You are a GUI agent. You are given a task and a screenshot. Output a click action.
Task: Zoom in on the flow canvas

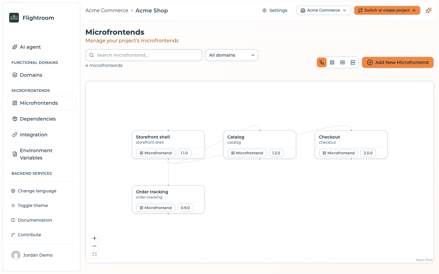coord(95,238)
